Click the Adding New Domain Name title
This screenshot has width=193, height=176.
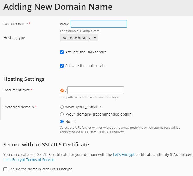pos(58,7)
